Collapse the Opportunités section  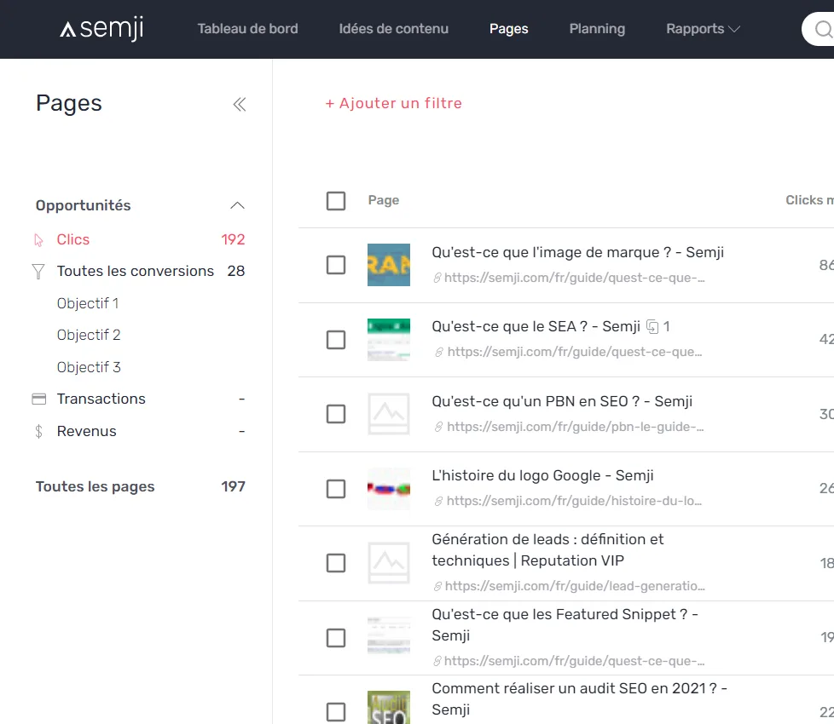pos(237,205)
